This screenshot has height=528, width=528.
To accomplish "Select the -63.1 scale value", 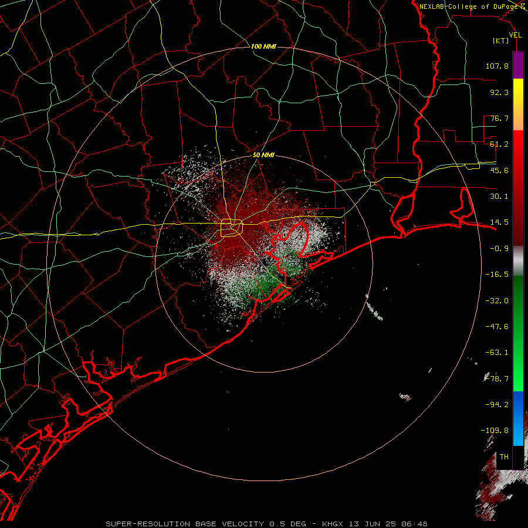I will click(x=497, y=353).
